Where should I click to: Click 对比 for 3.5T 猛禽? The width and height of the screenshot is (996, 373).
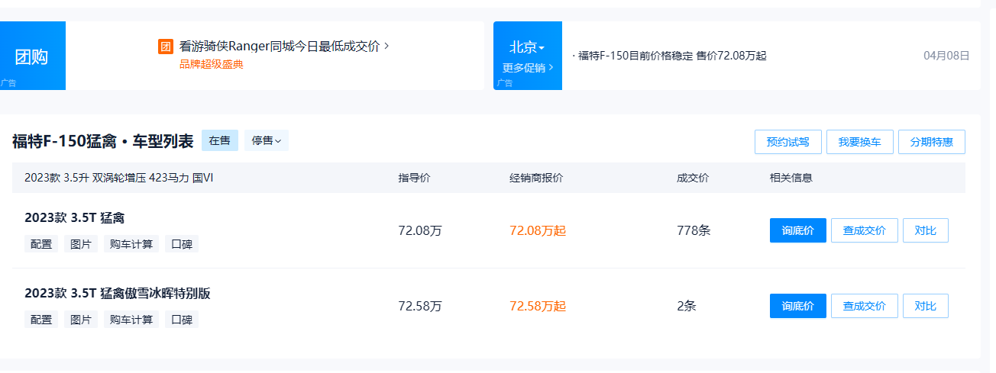[x=925, y=230]
